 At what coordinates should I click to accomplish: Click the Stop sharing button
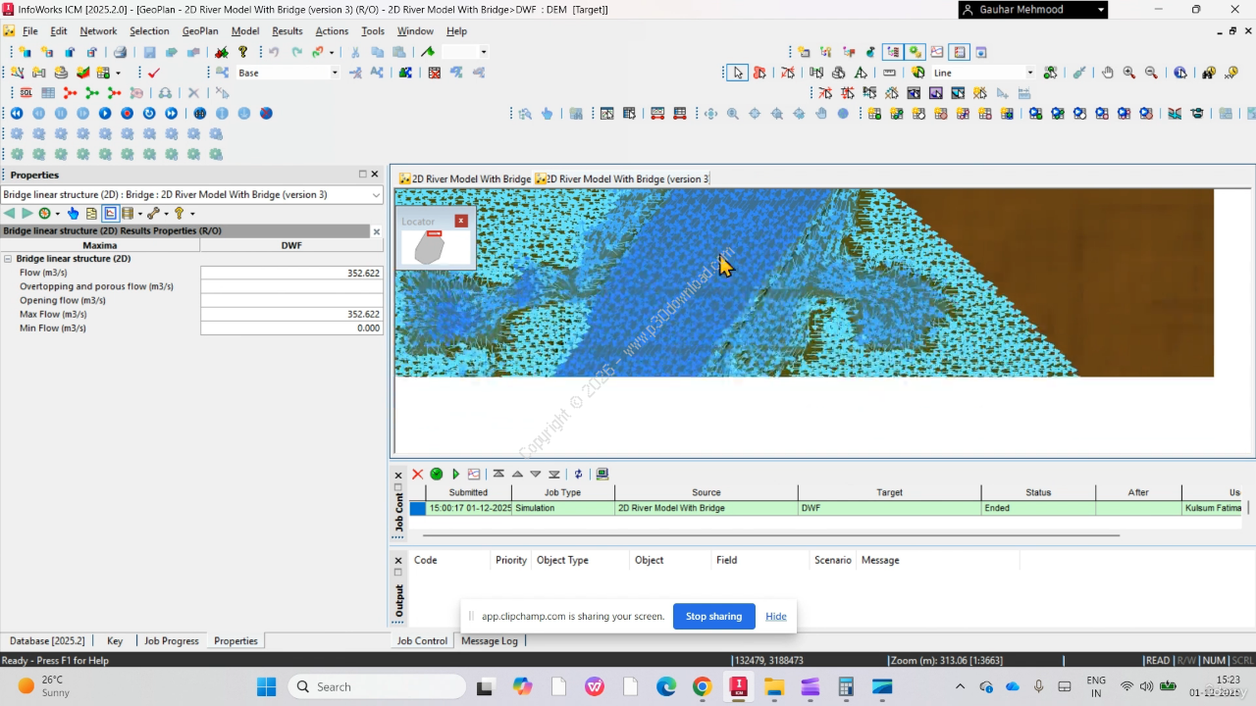(713, 616)
